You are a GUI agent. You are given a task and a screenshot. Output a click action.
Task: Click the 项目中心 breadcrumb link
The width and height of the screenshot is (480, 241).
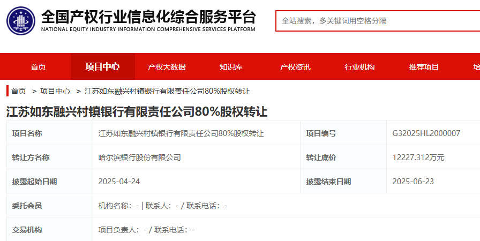(55, 91)
